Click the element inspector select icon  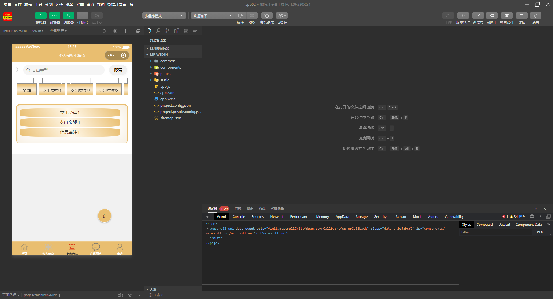(x=207, y=217)
